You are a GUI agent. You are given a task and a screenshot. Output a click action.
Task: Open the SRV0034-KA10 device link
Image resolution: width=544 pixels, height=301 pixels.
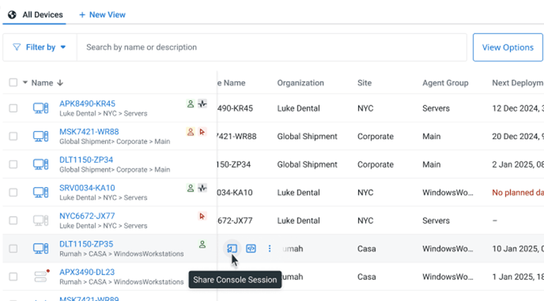coord(86,188)
